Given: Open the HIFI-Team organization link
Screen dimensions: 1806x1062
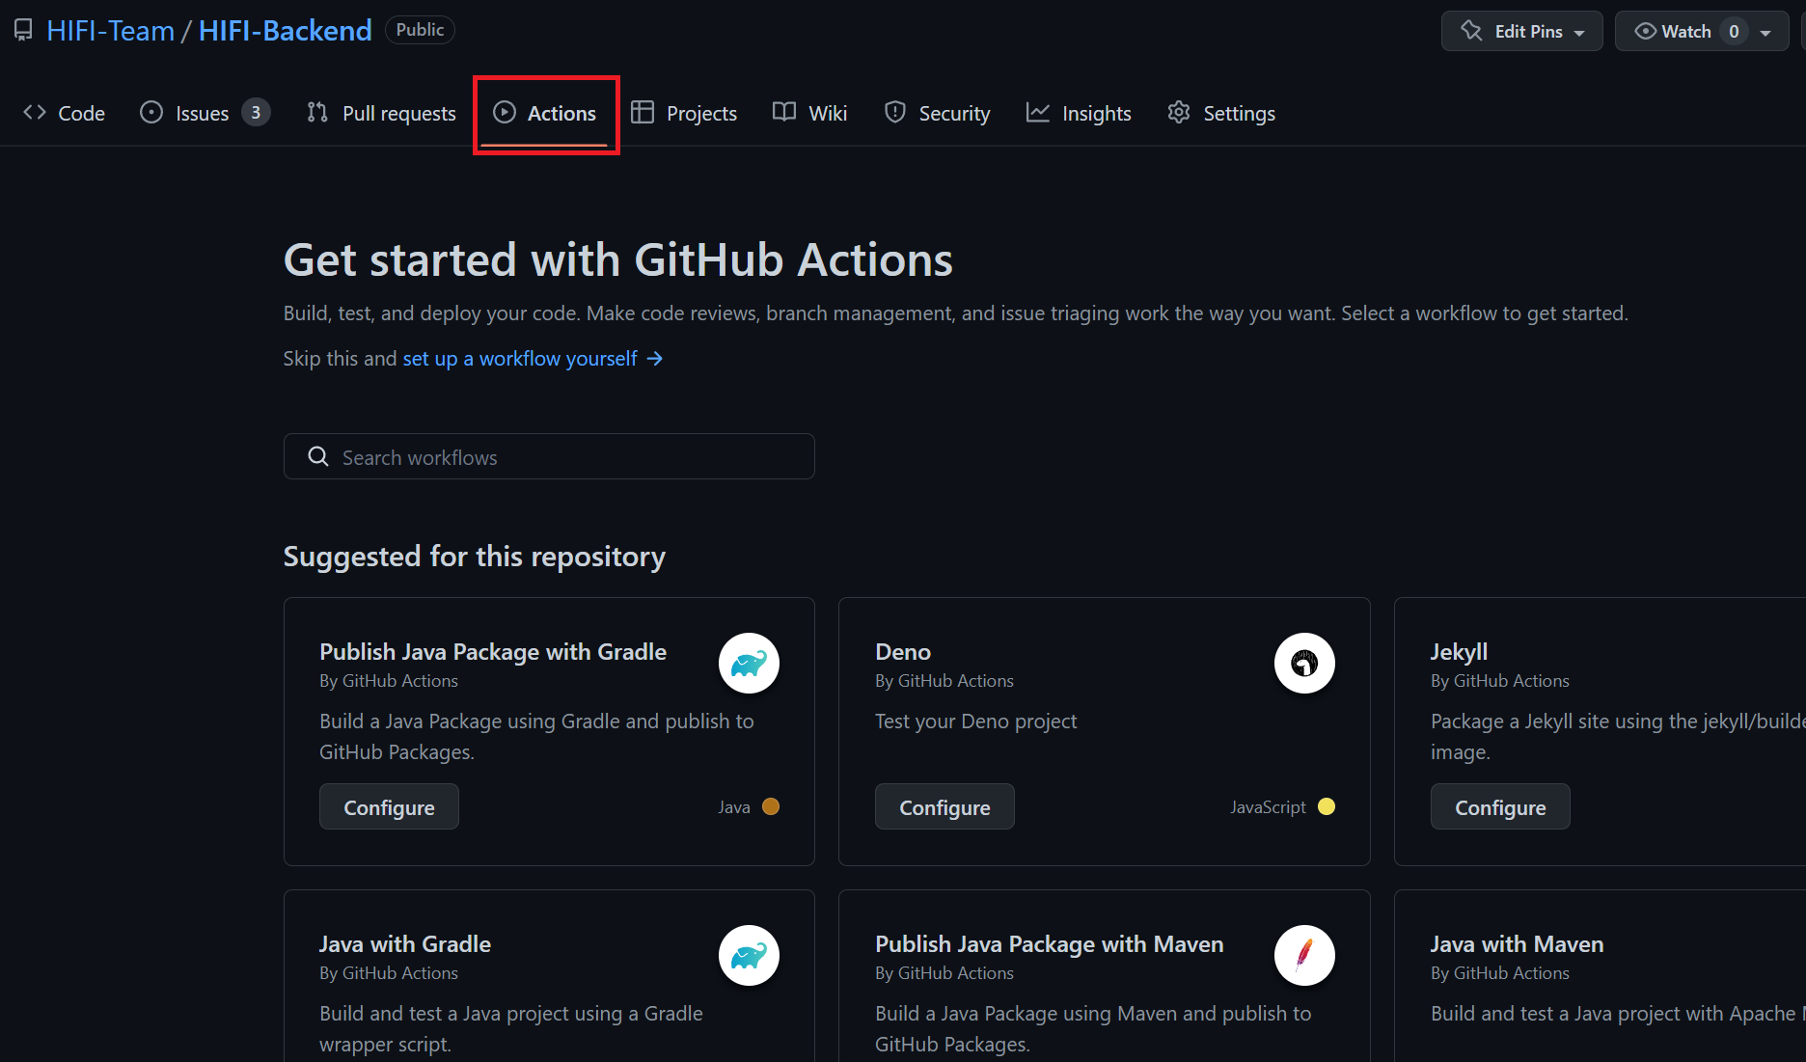Looking at the screenshot, I should tap(110, 31).
